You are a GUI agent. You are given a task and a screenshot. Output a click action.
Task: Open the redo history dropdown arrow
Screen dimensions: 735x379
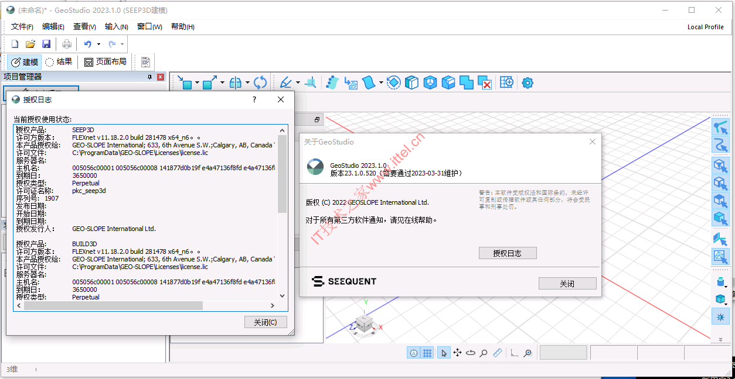122,44
